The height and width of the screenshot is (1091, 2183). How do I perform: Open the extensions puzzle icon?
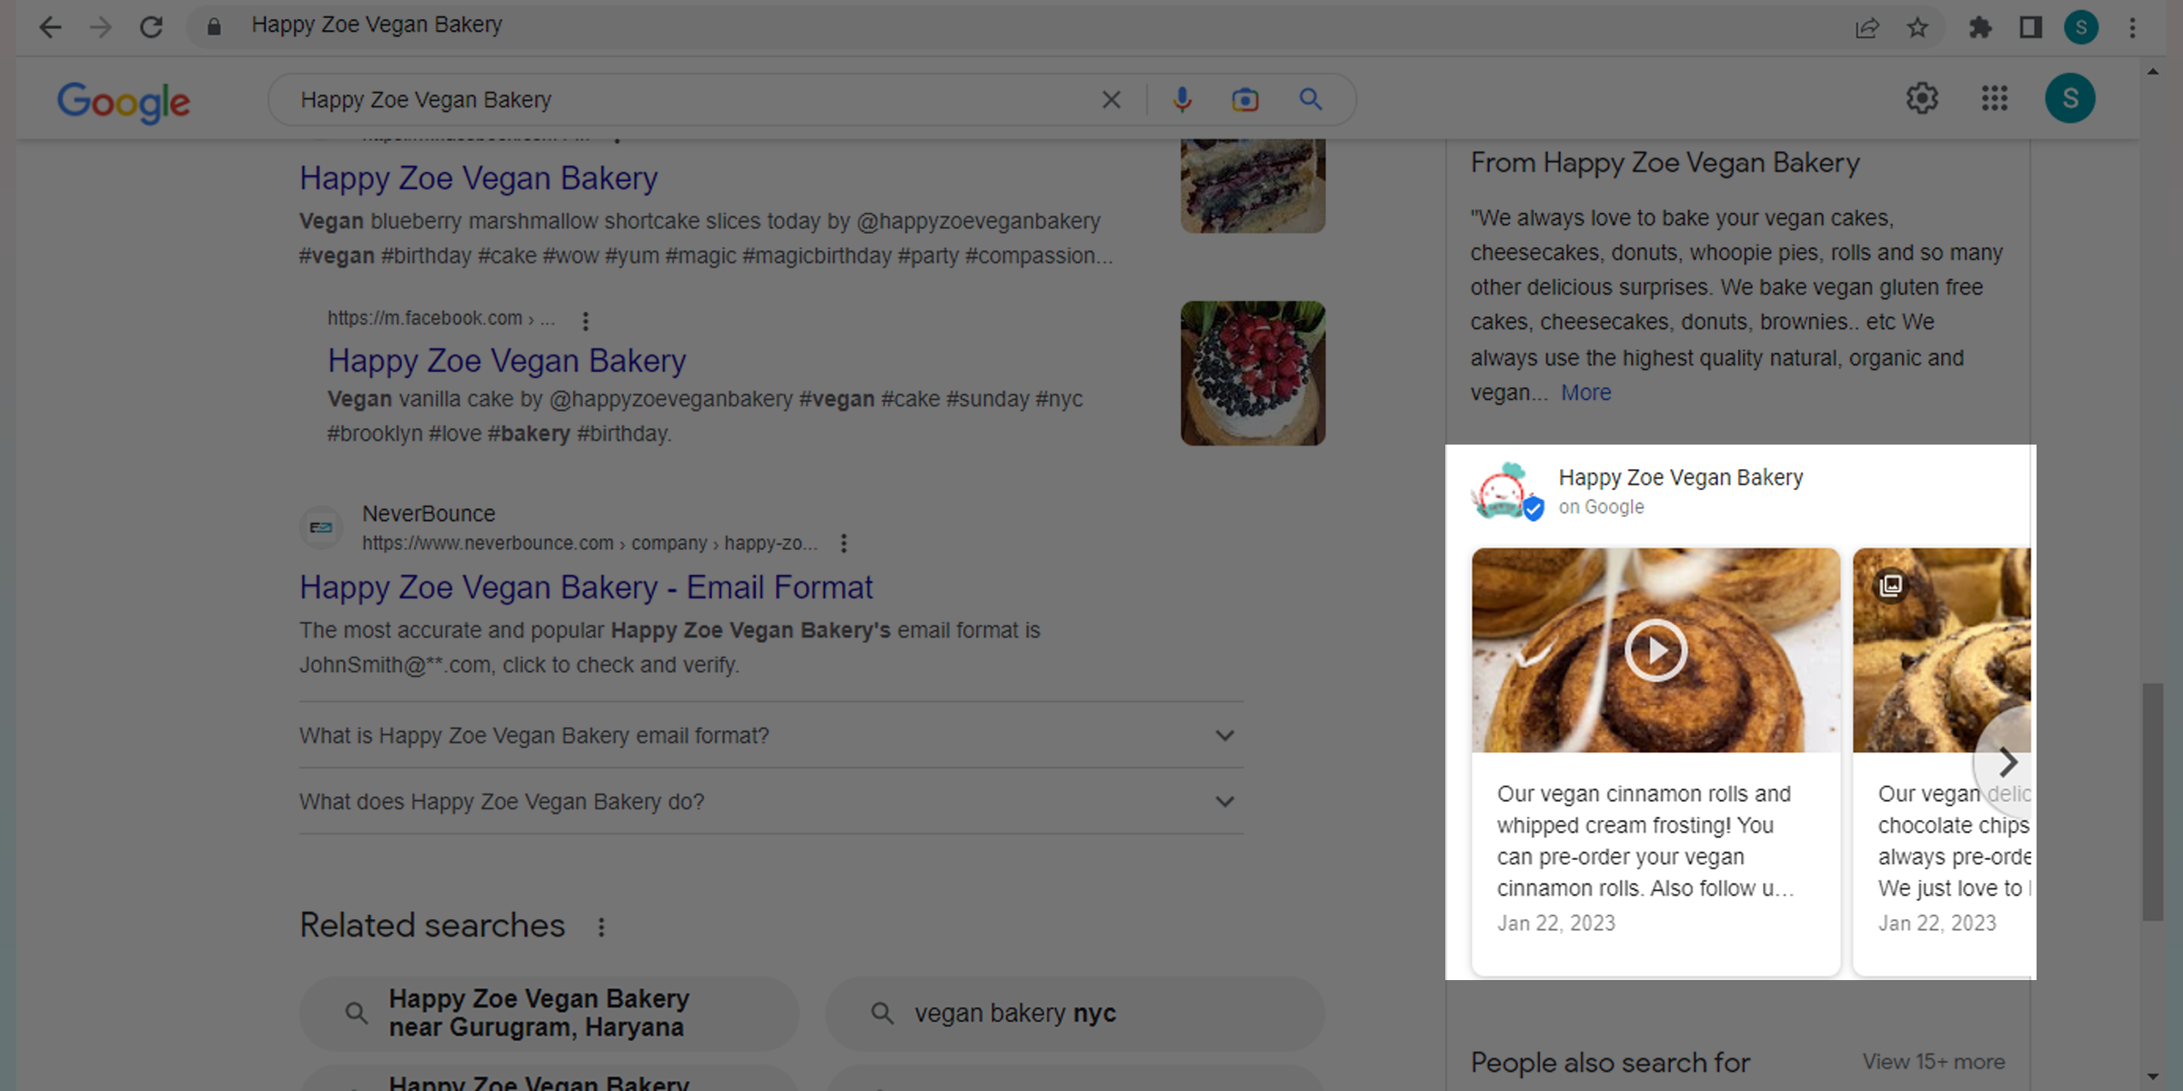click(1980, 27)
